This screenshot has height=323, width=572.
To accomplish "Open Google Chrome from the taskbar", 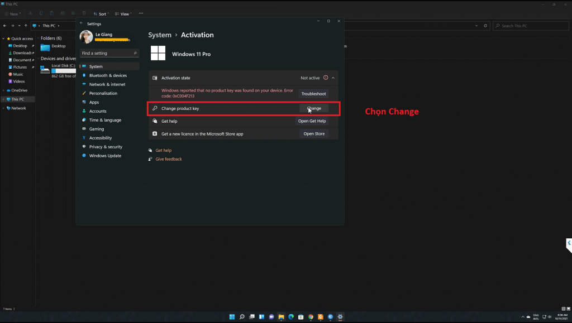I will 311,317.
